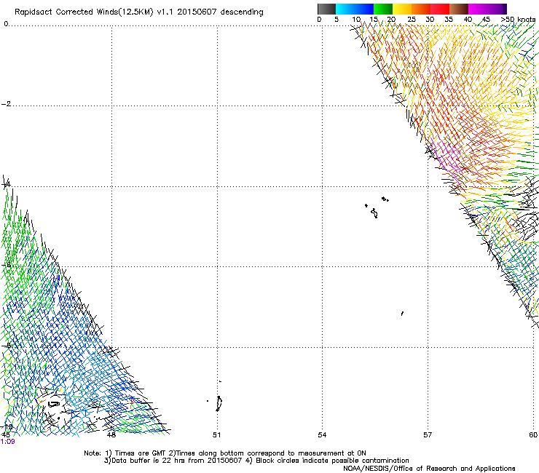Click the small island near latitude -7
This screenshot has height=473, width=539.
[x=402, y=314]
